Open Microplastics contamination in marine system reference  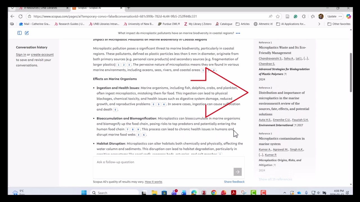282,141
